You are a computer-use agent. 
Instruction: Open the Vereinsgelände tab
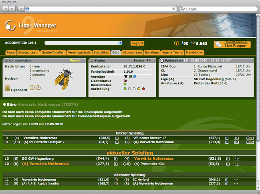(x=79, y=52)
